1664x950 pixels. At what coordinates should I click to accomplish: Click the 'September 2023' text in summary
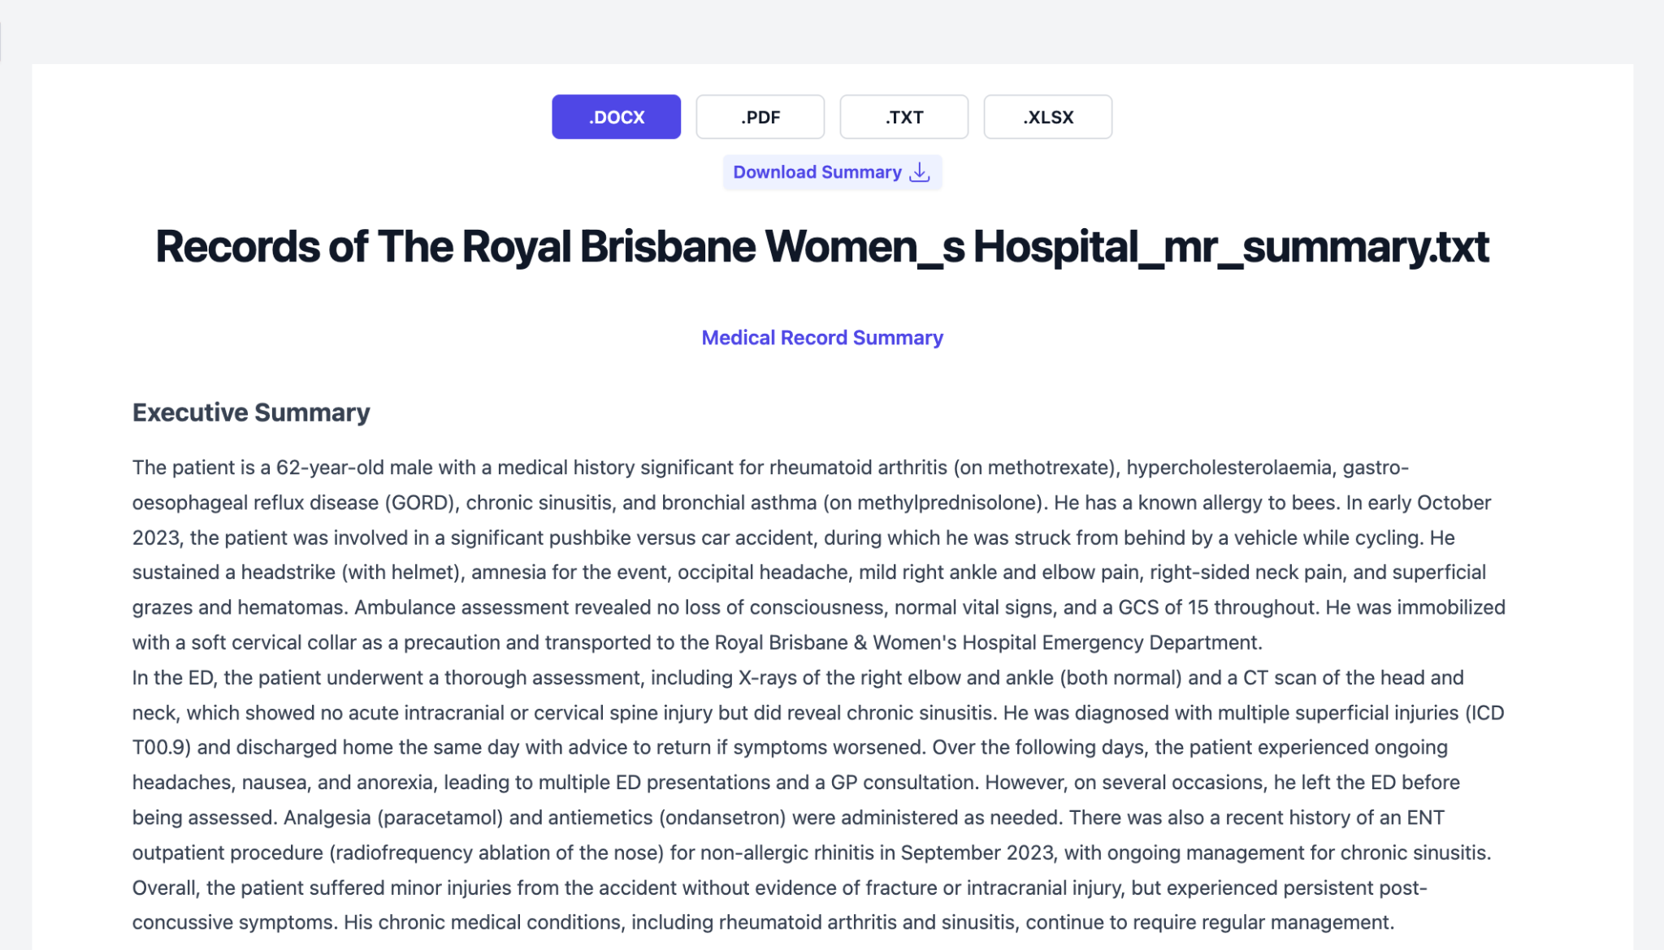click(x=977, y=853)
